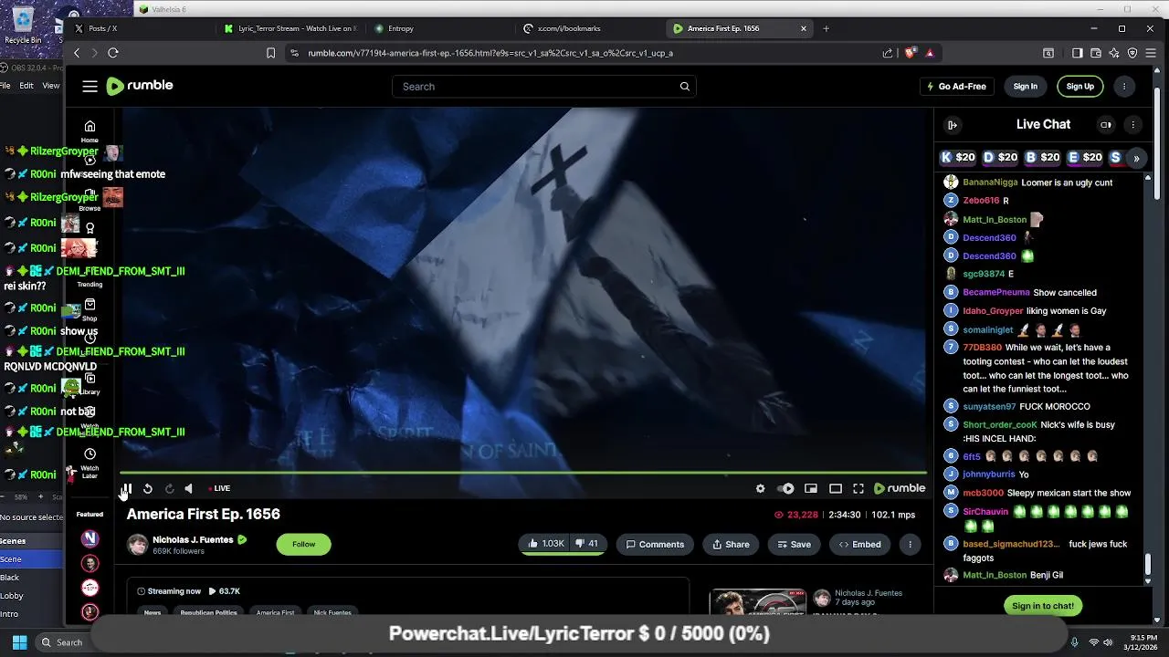Click the Rumble logo in header
The height and width of the screenshot is (657, 1169).
click(x=140, y=86)
